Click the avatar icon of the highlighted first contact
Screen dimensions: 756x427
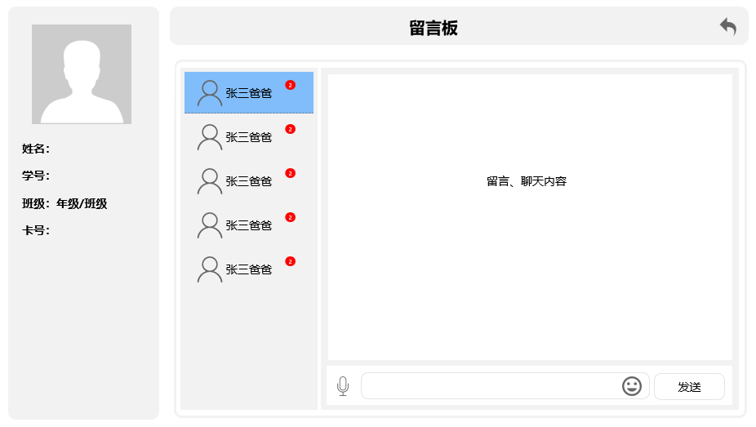coord(210,93)
